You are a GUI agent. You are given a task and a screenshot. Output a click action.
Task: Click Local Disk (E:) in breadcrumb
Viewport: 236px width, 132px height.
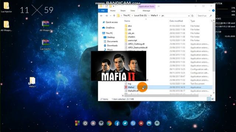pyautogui.click(x=140, y=15)
